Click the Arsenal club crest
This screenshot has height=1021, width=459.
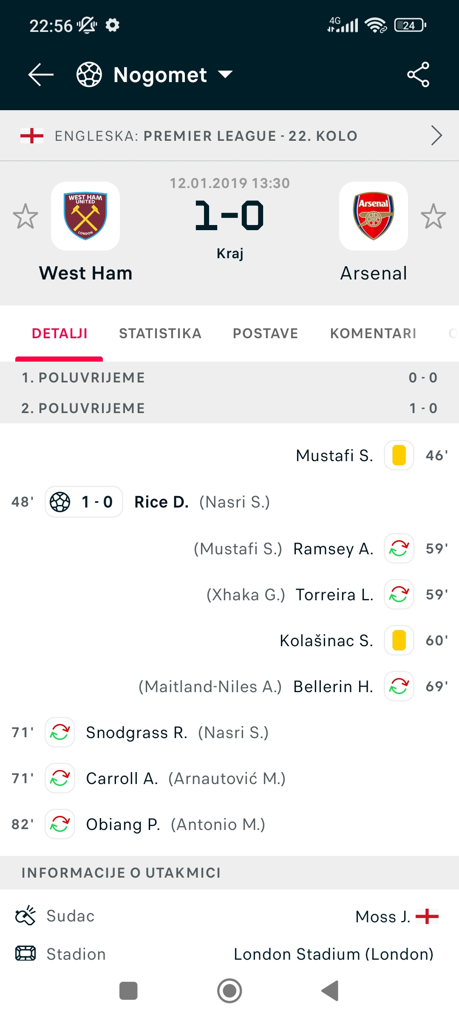click(374, 216)
